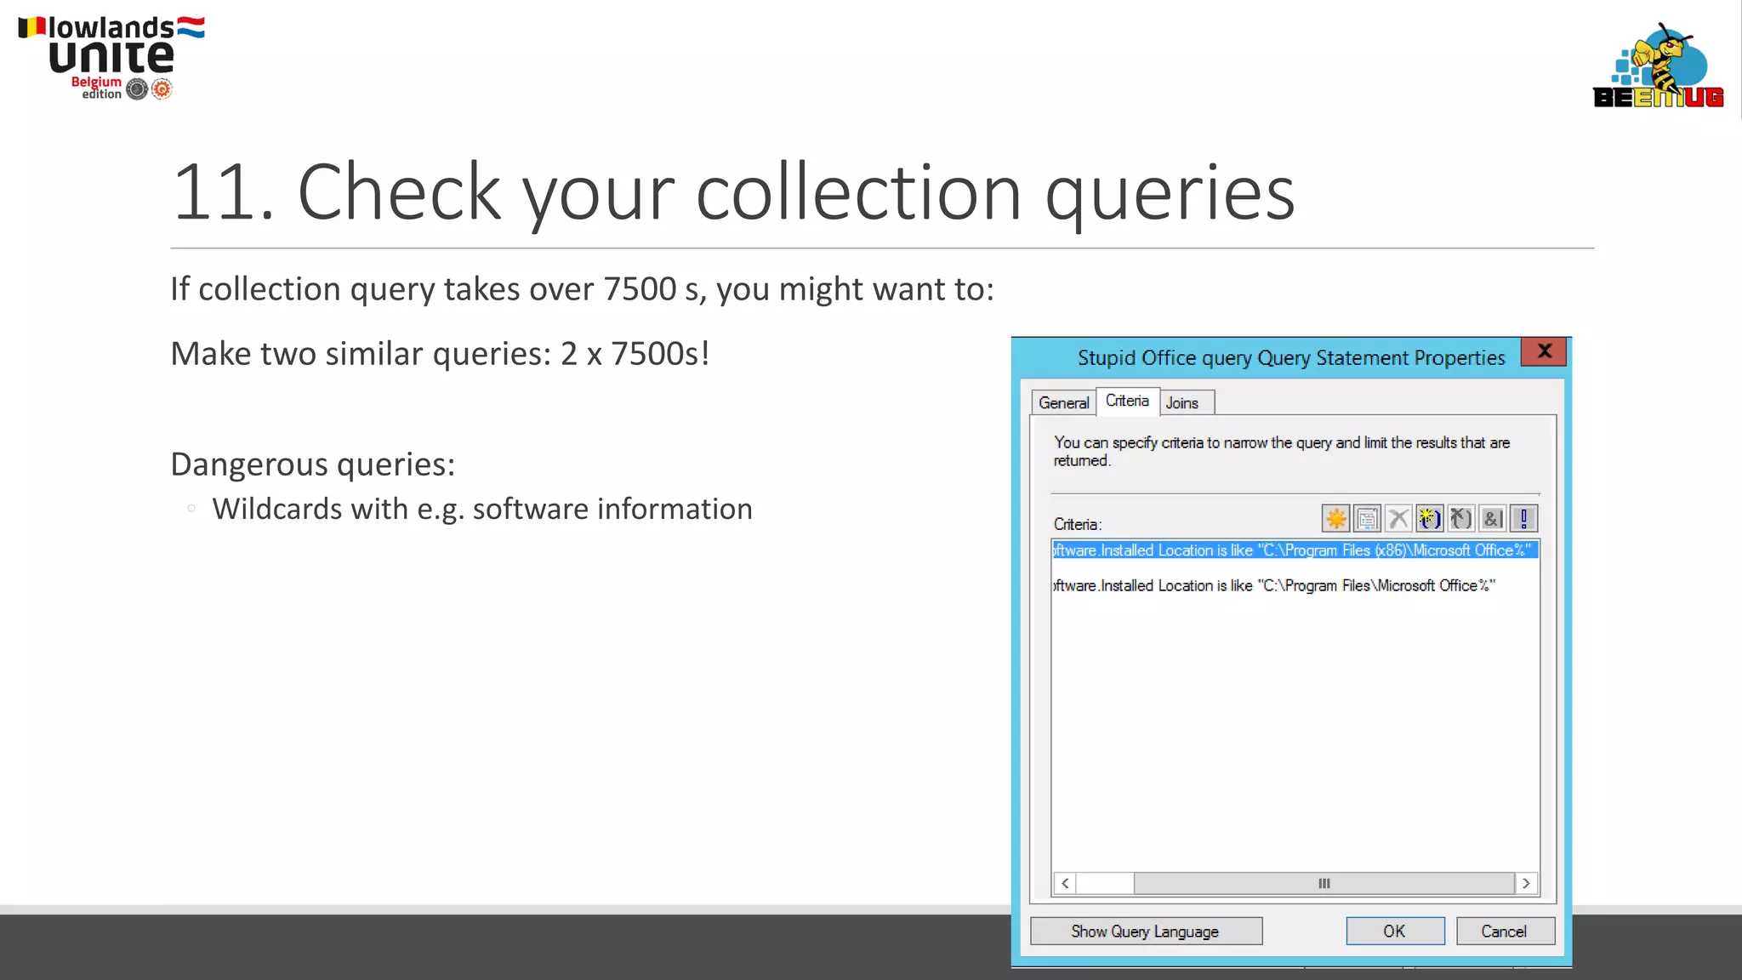Screen dimensions: 1742x980
Task: Click the Wildcards with software information bullet
Action: point(482,509)
